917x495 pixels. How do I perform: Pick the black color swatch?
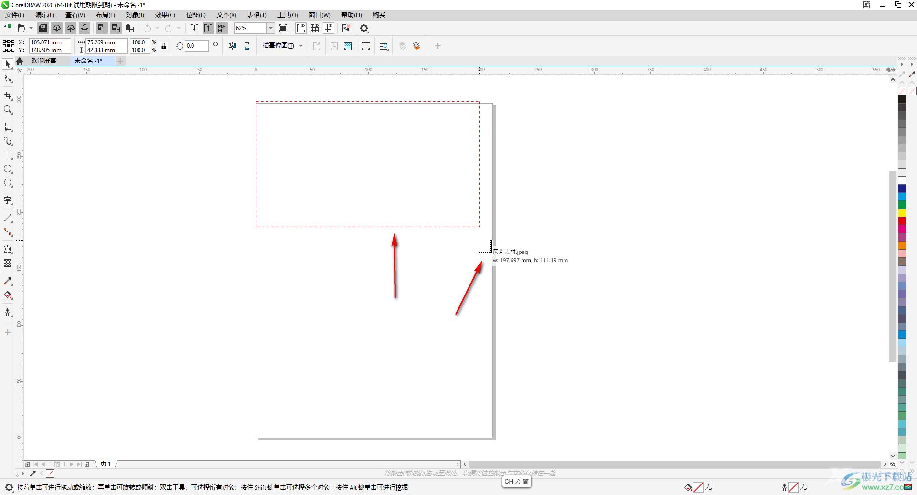(902, 99)
